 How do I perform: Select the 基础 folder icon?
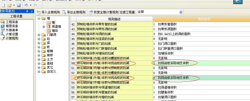44,63
